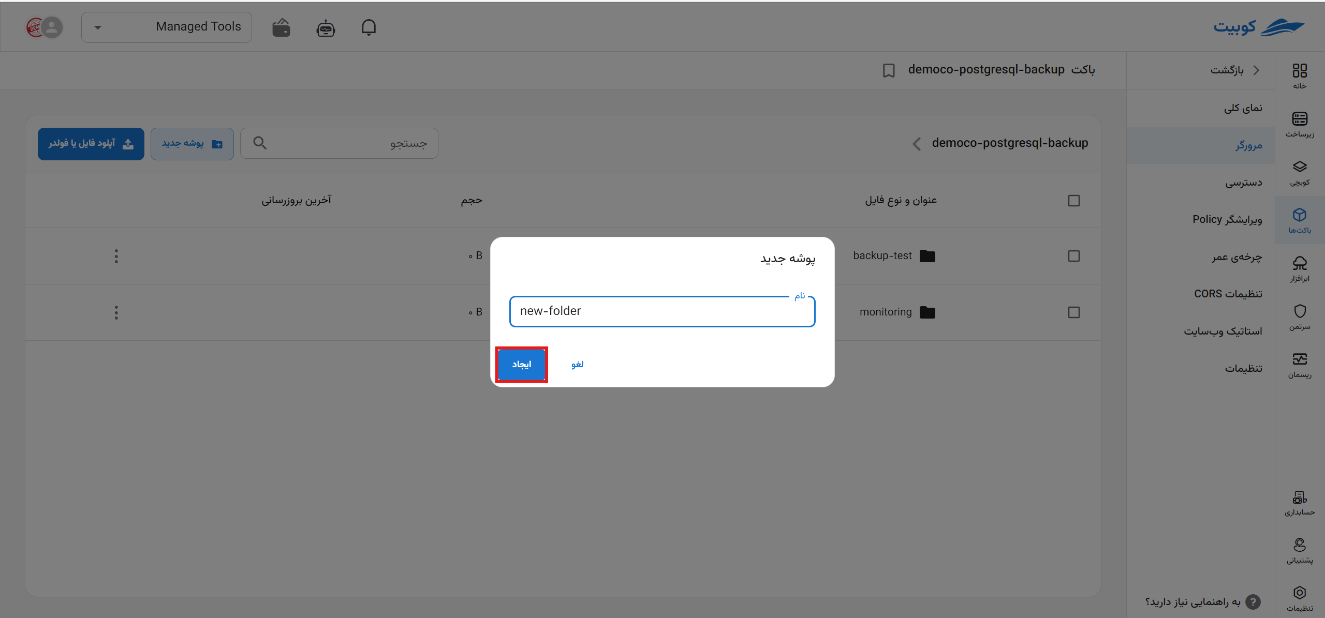1325x618 pixels.
Task: Open نمای کلی overview menu item
Action: (x=1200, y=108)
